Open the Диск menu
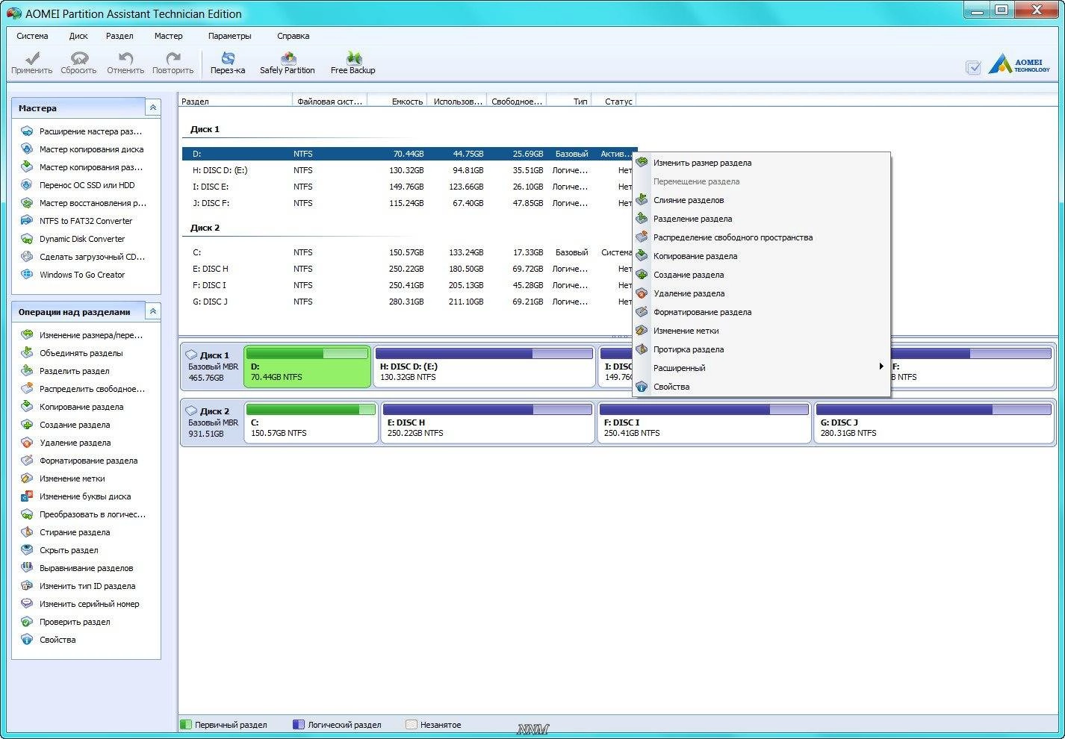 78,36
